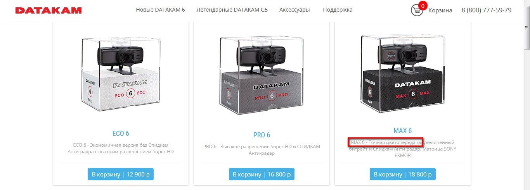
Task: View PRO 6 gray box product image
Action: coord(262,75)
